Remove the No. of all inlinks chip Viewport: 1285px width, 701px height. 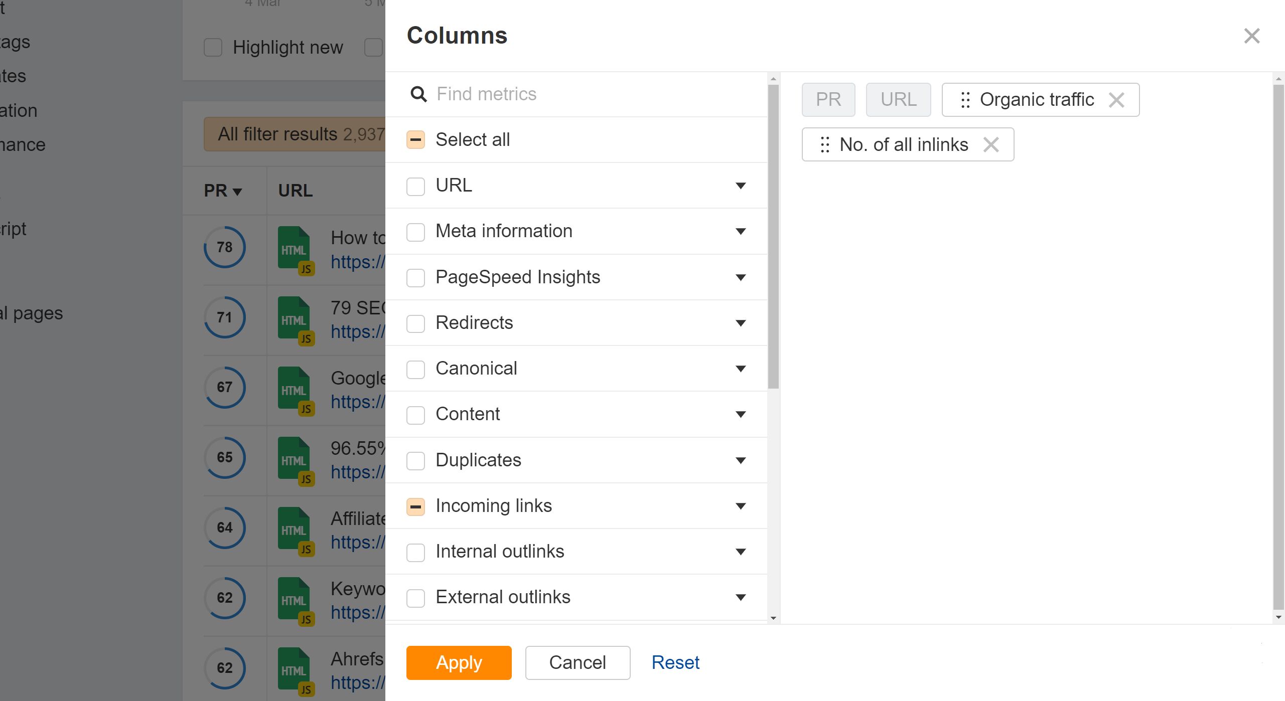point(992,144)
